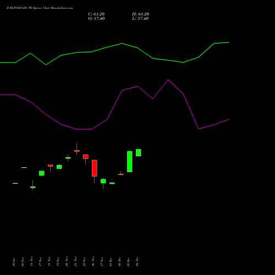275x275 pixels.
Task: Click the 03 Nov date label
Action: pos(23,262)
